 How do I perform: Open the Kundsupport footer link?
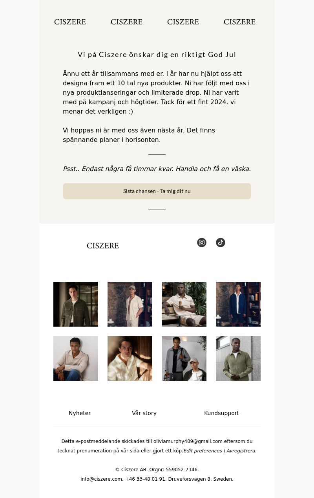point(221,413)
